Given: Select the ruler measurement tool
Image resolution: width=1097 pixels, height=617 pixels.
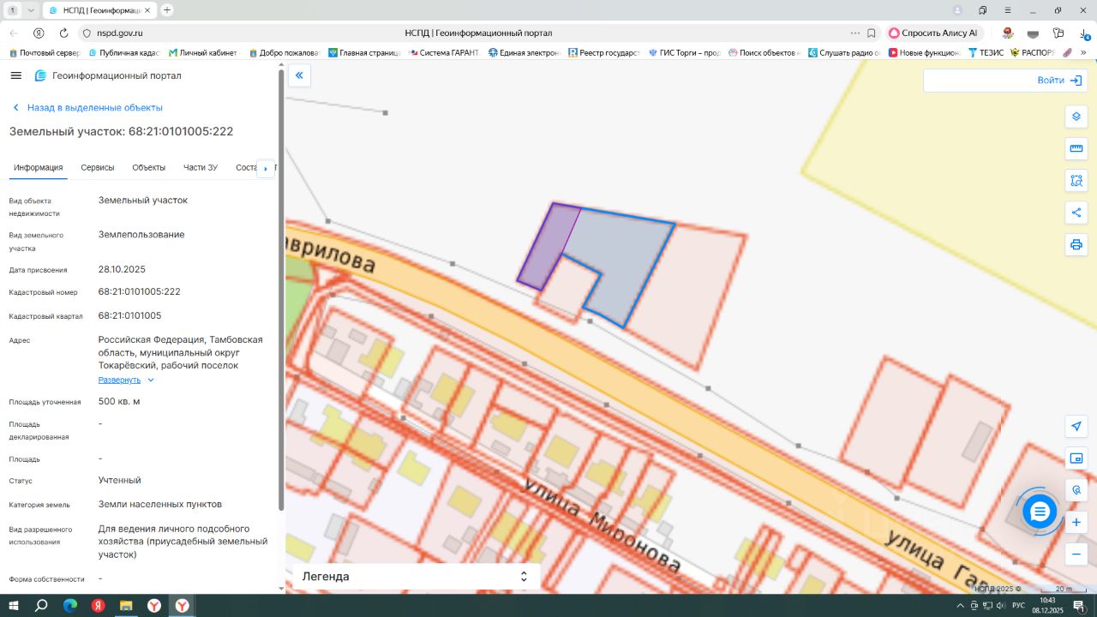Looking at the screenshot, I should (1076, 148).
